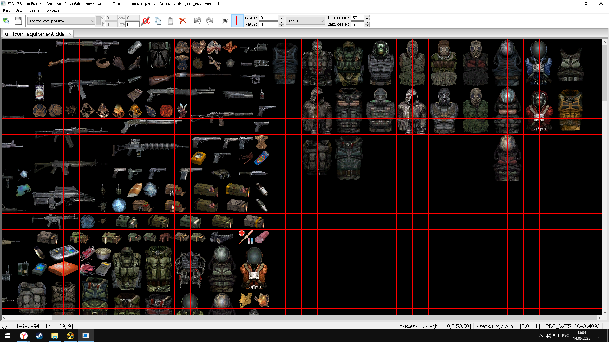609x342 pixels.
Task: Select the first aid medkit icon
Action: [246, 237]
